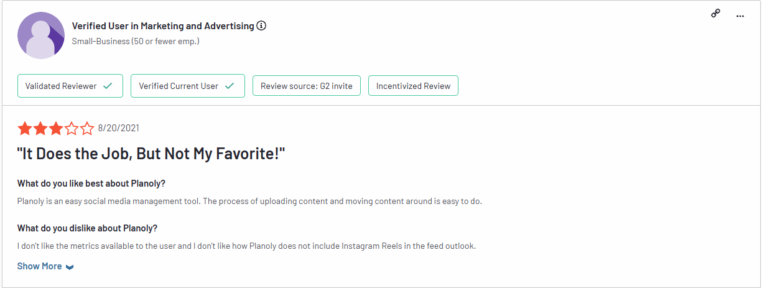762x288 pixels.
Task: Select the Validated Reviewer badge
Action: point(70,86)
